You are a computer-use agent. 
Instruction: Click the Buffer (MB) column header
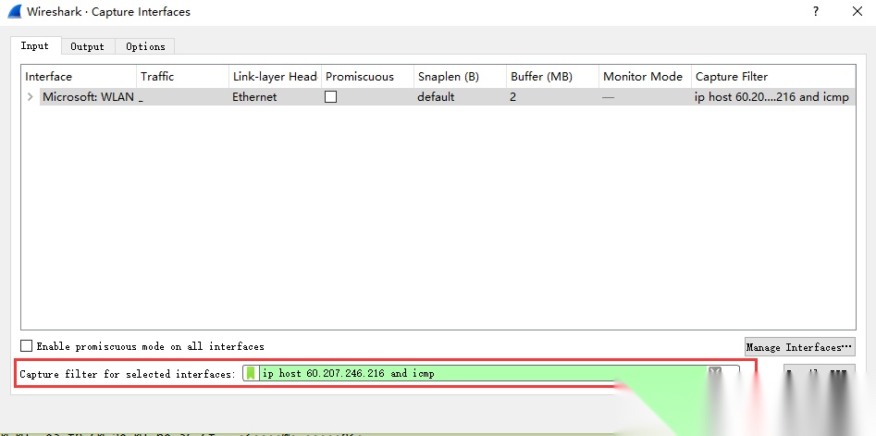[x=552, y=77]
